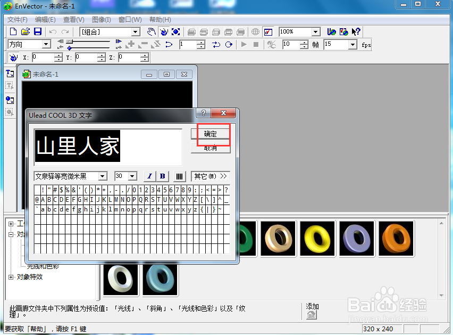This screenshot has width=453, height=335.
Task: Open the 15 fps dropdown
Action: coord(353,45)
